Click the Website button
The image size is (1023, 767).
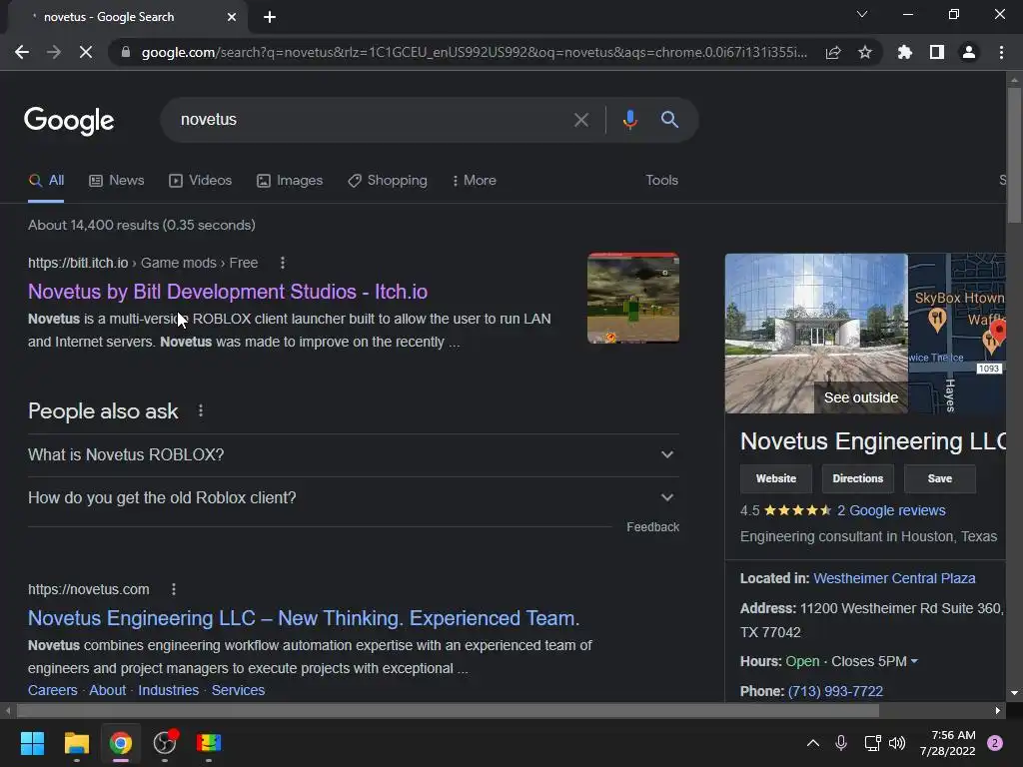click(775, 478)
